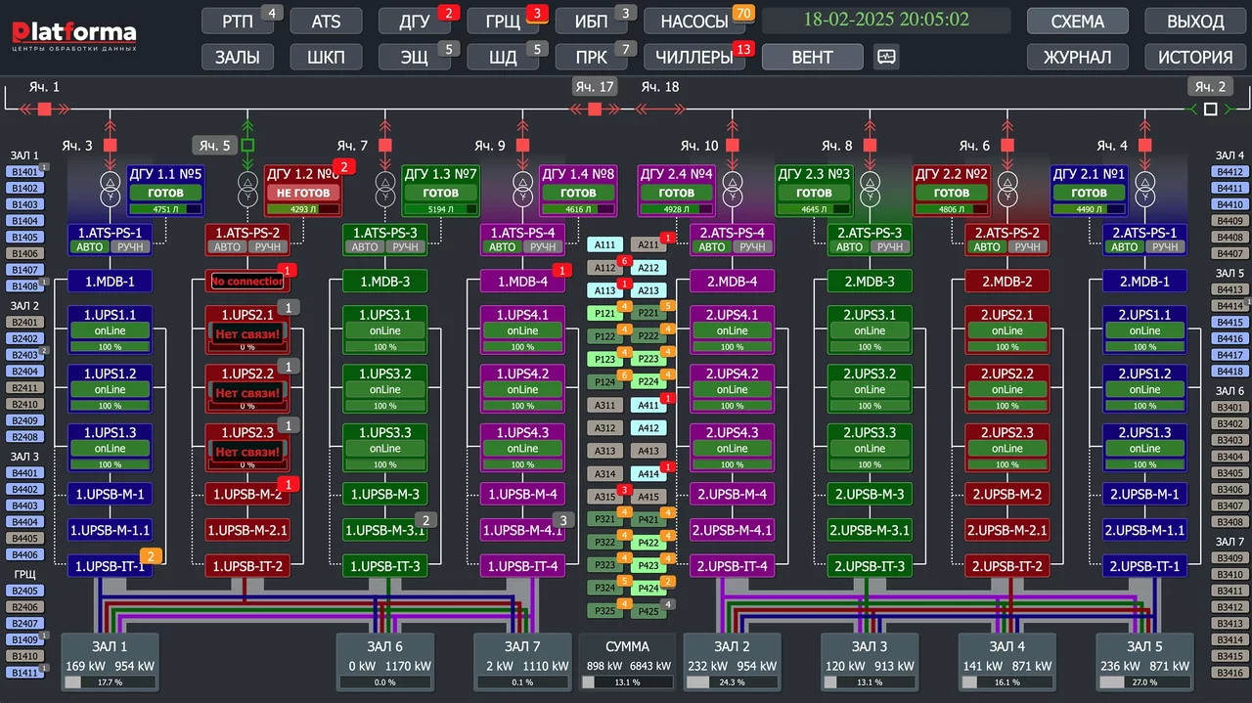Click the Platforma logo
This screenshot has width=1252, height=703.
pyautogui.click(x=73, y=36)
